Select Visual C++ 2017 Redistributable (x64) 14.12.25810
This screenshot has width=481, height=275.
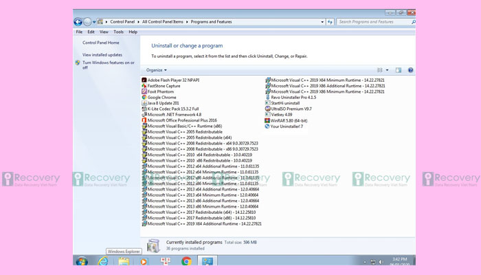[199, 212]
